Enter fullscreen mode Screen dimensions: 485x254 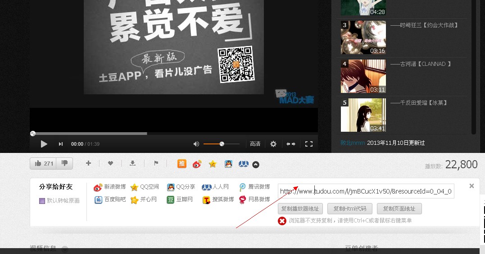[308, 144]
